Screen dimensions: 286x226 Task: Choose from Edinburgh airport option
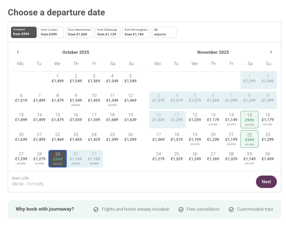(107, 32)
